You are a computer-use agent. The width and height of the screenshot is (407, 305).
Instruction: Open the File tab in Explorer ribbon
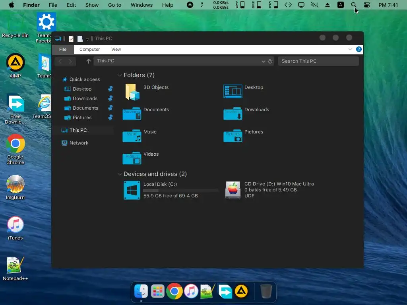pos(63,49)
